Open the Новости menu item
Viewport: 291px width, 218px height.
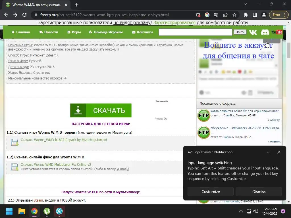(49, 32)
